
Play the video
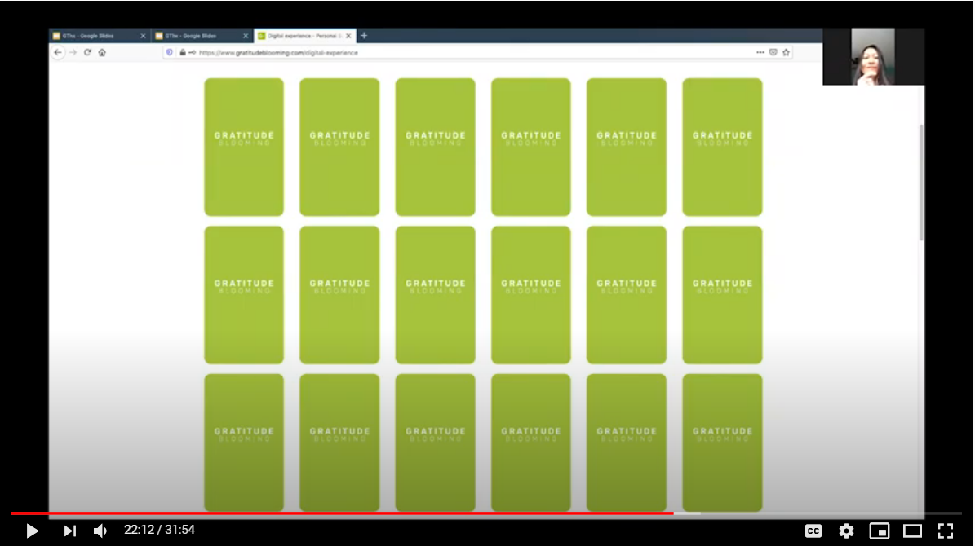pyautogui.click(x=33, y=531)
